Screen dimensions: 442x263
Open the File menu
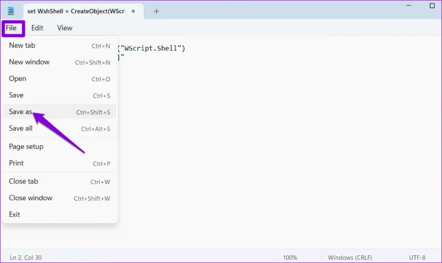click(x=11, y=28)
